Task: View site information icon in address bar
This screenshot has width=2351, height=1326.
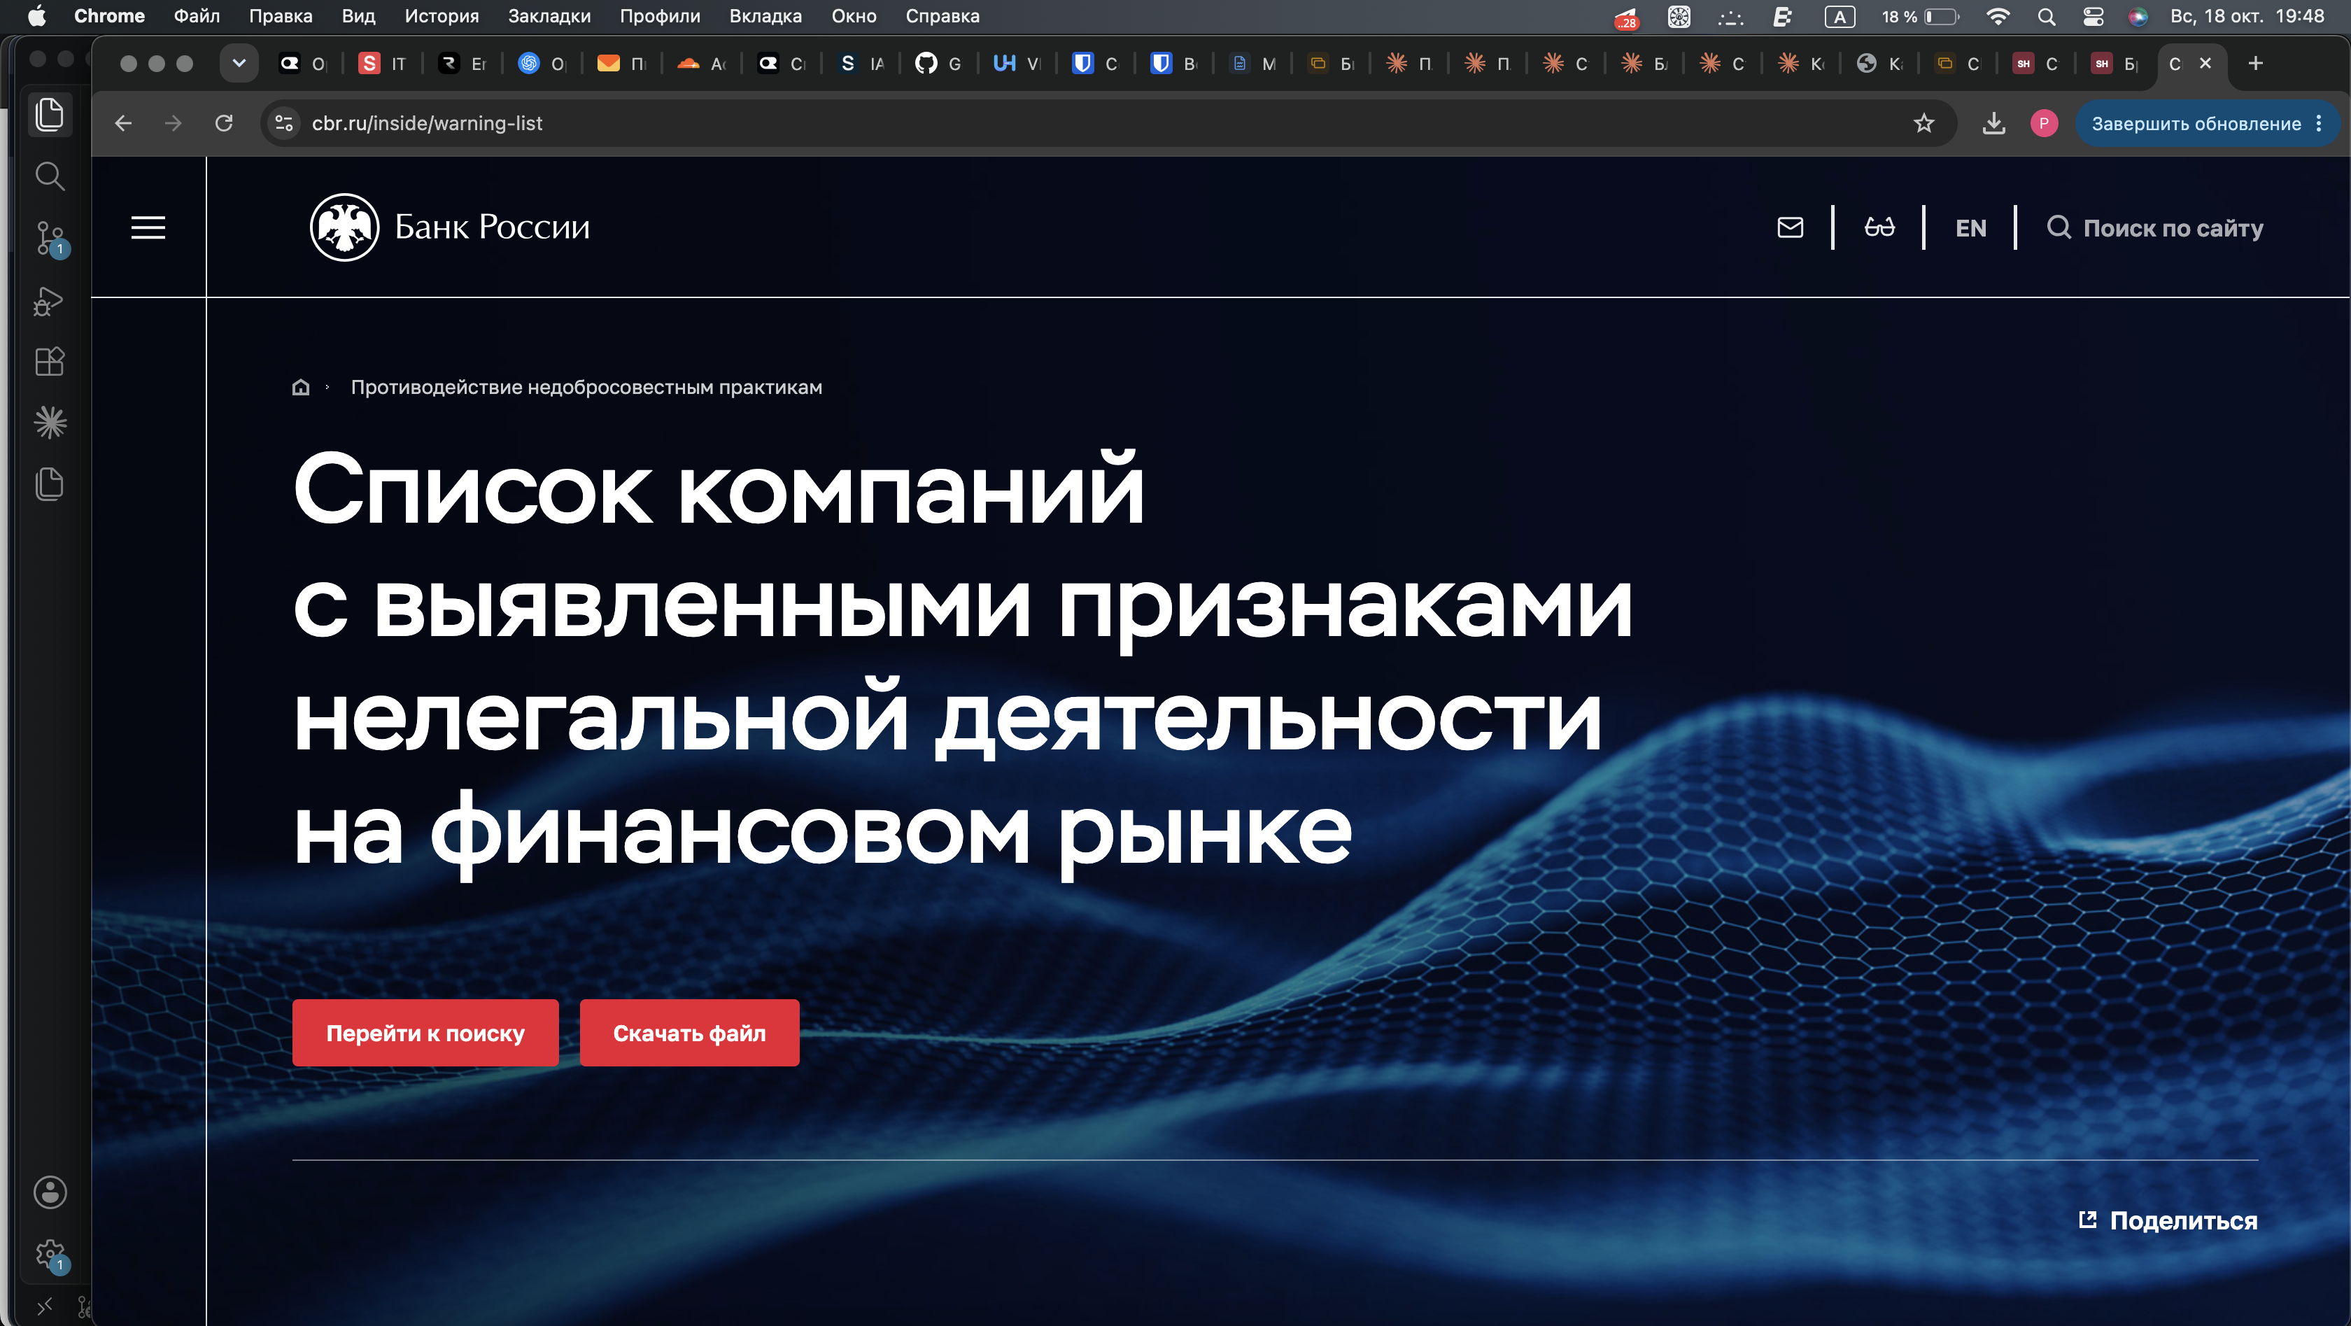Action: (284, 123)
